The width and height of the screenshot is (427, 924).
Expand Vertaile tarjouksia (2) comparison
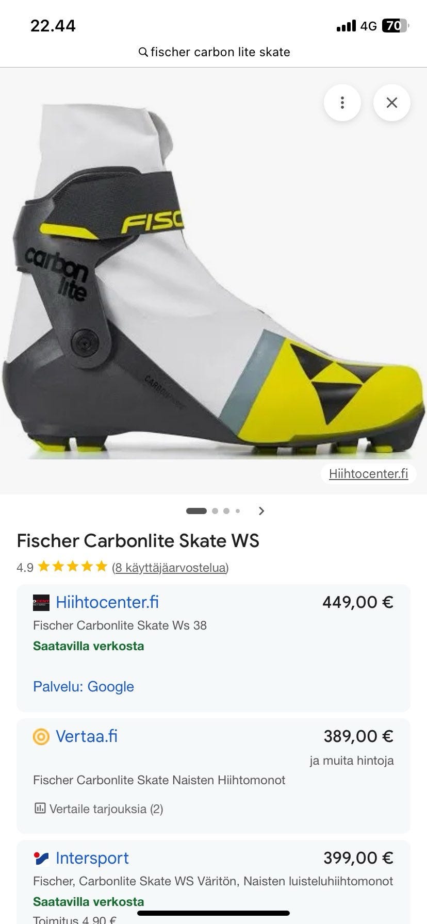(99, 808)
